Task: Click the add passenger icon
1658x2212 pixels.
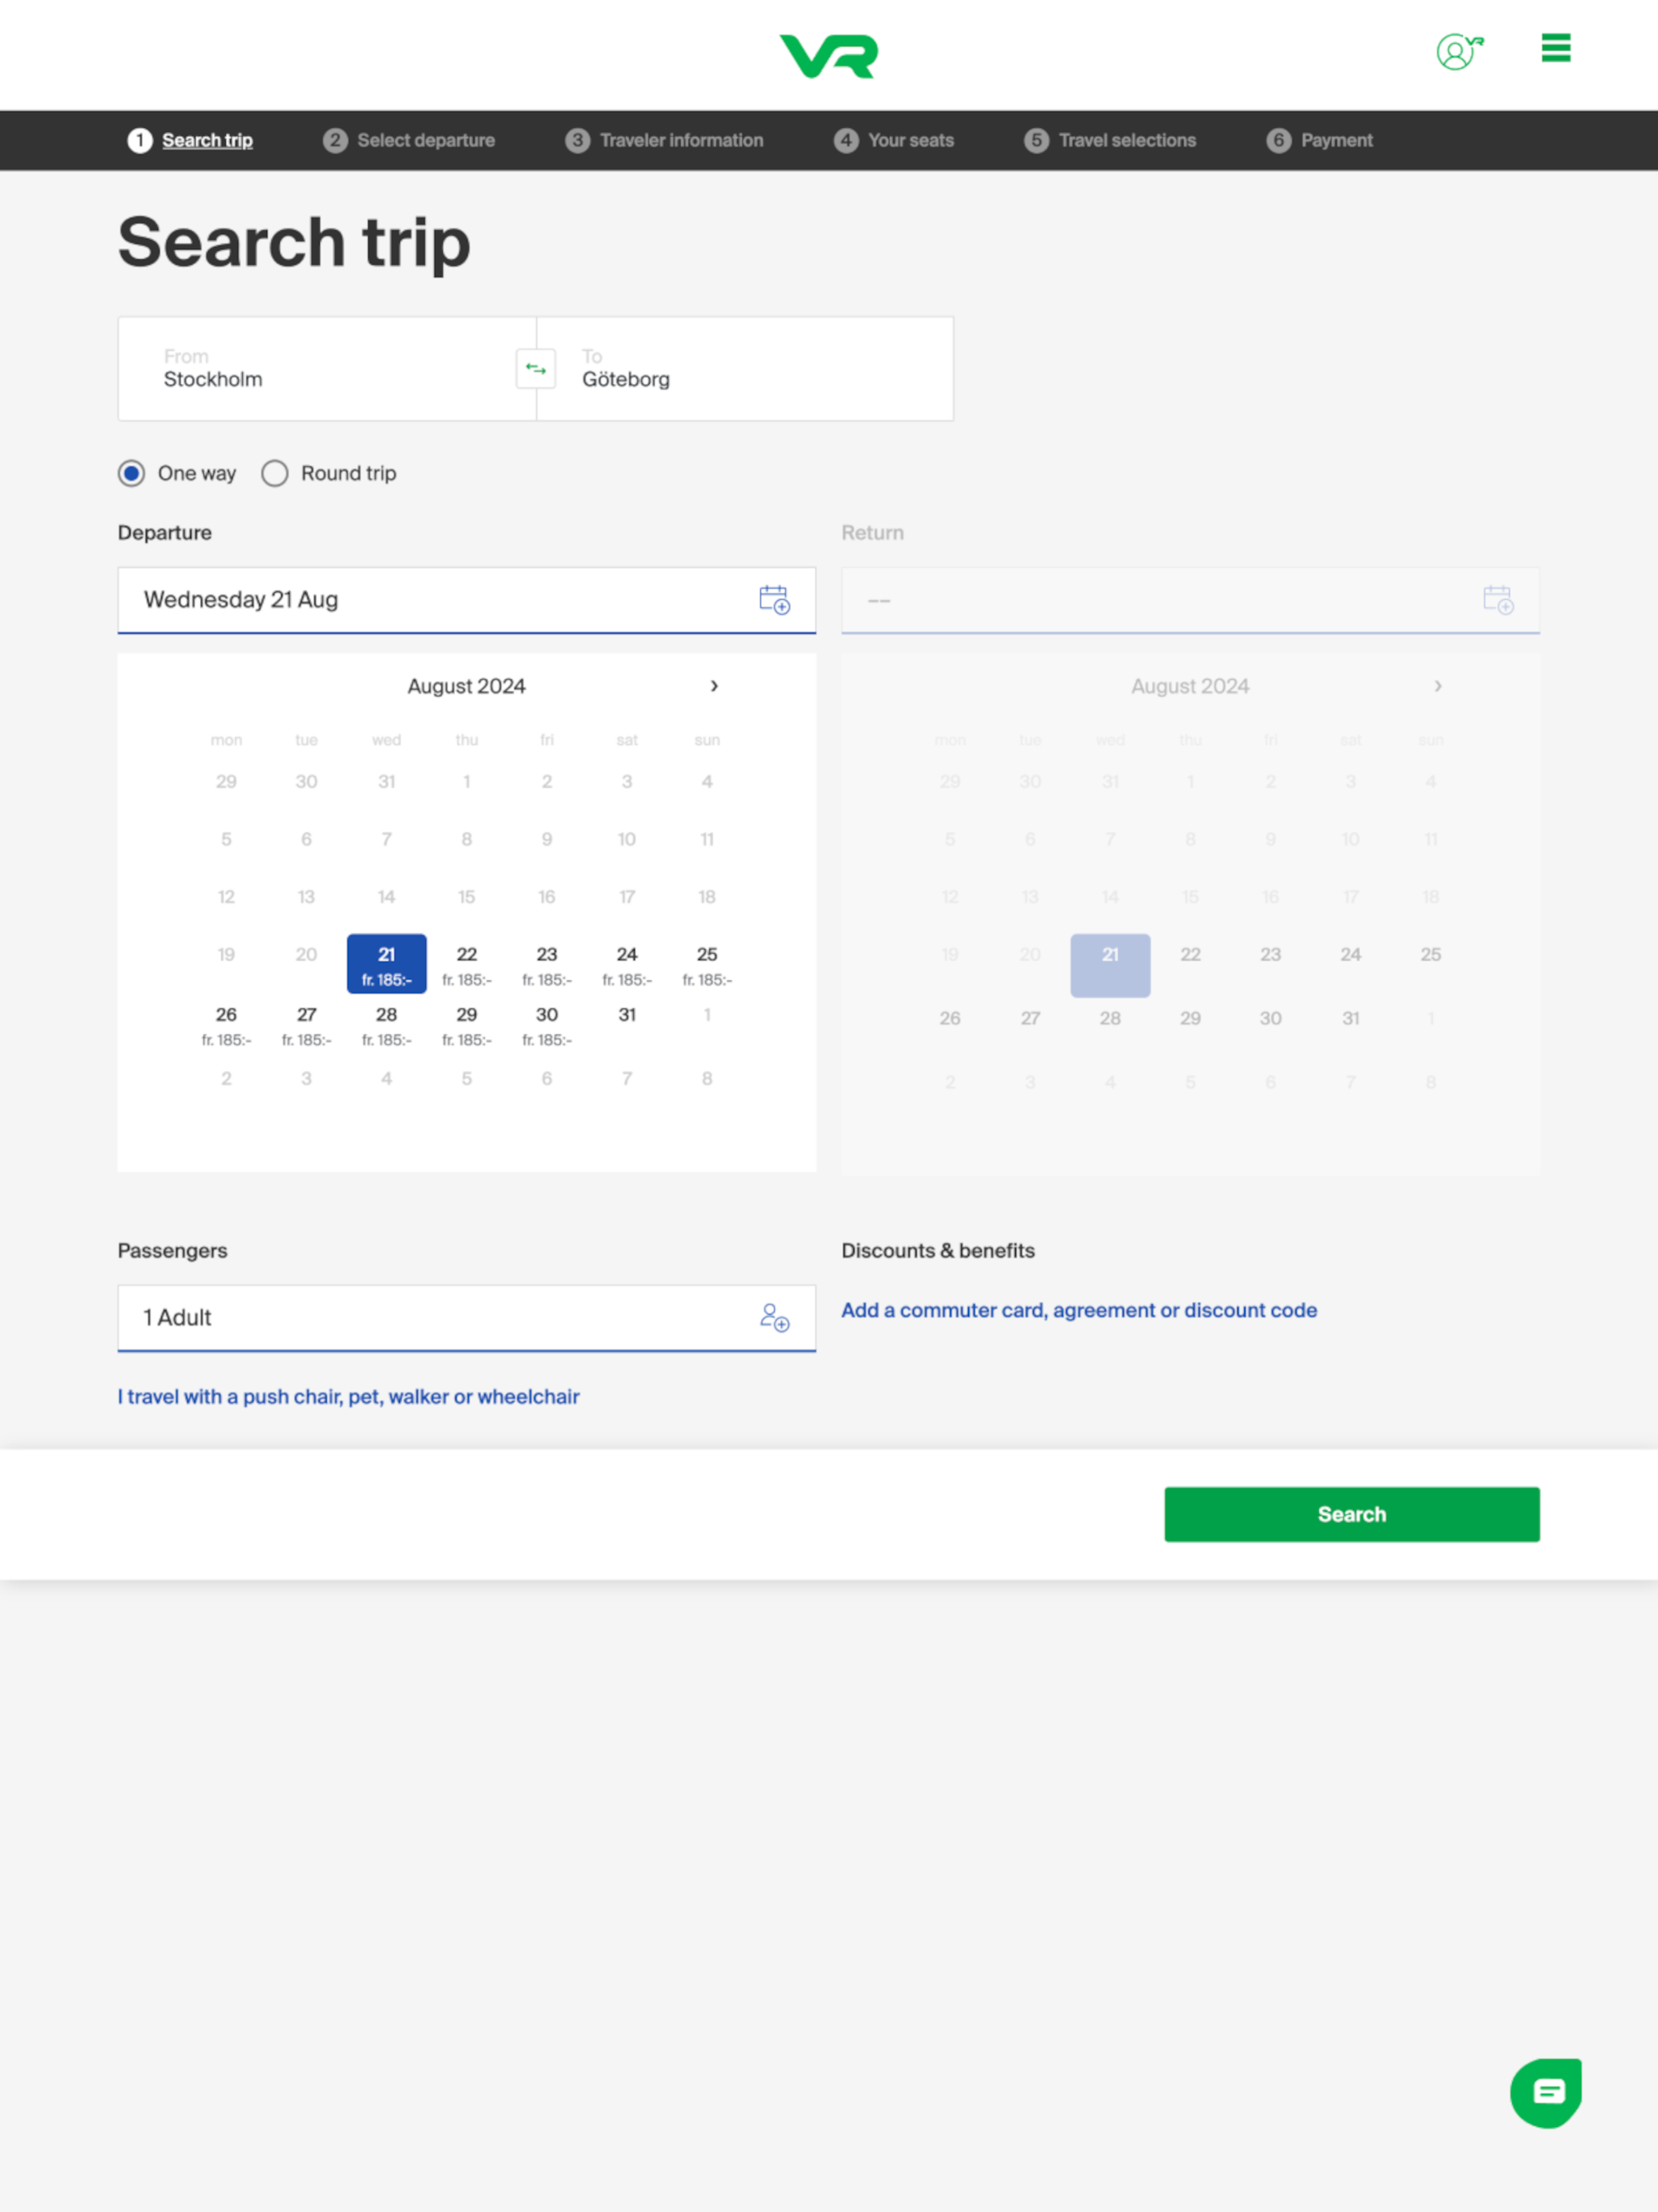Action: (x=773, y=1317)
